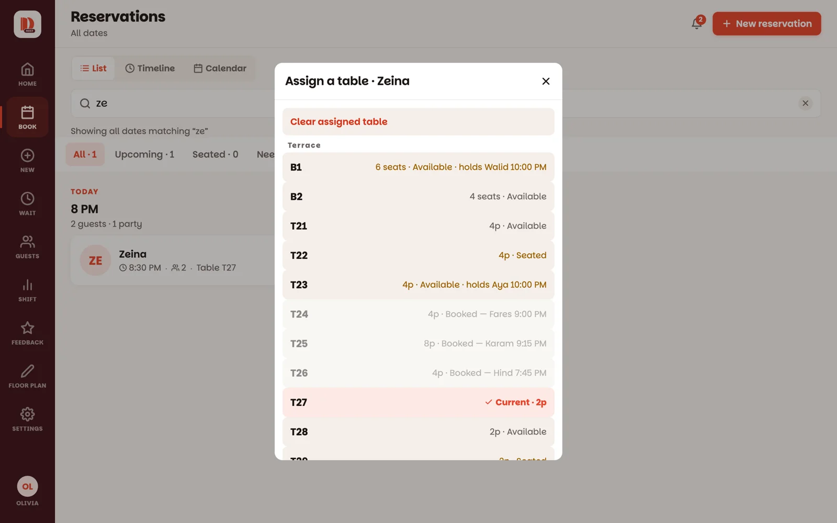Click the notifications bell icon
Viewport: 837px width, 523px height.
click(x=697, y=24)
